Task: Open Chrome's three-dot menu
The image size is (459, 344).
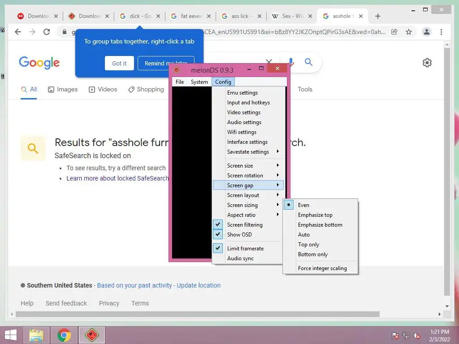Action: coord(441,32)
